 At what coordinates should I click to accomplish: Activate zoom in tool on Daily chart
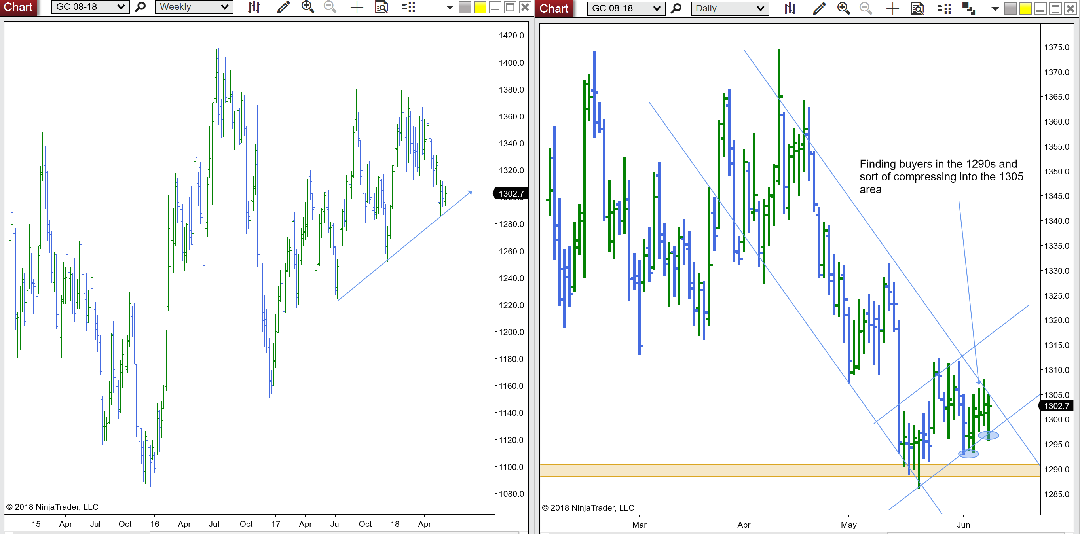coord(844,8)
